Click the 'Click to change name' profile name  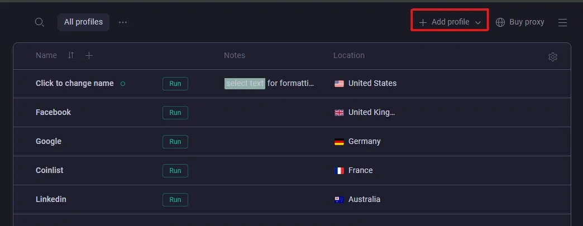tap(74, 83)
